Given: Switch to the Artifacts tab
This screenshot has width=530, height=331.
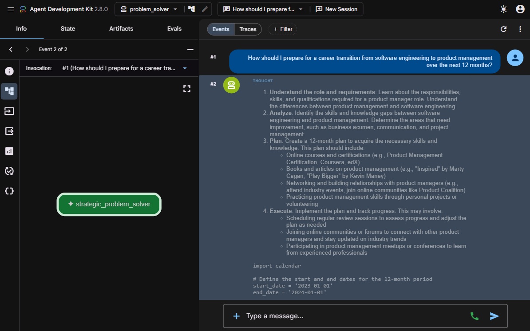Looking at the screenshot, I should tap(121, 29).
